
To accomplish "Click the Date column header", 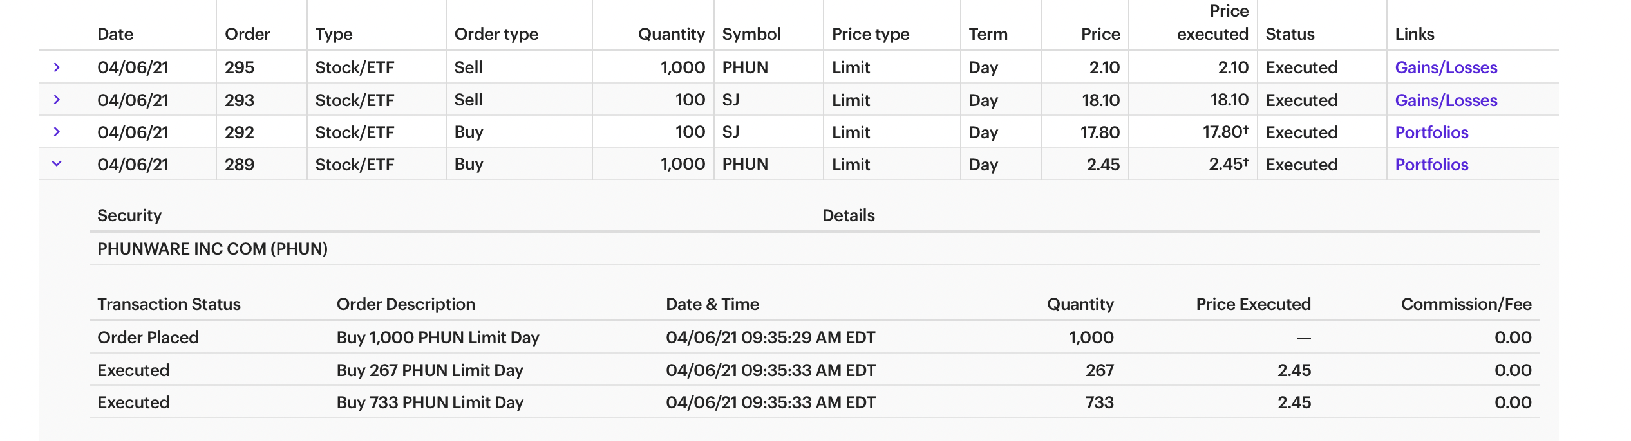I will [x=115, y=34].
